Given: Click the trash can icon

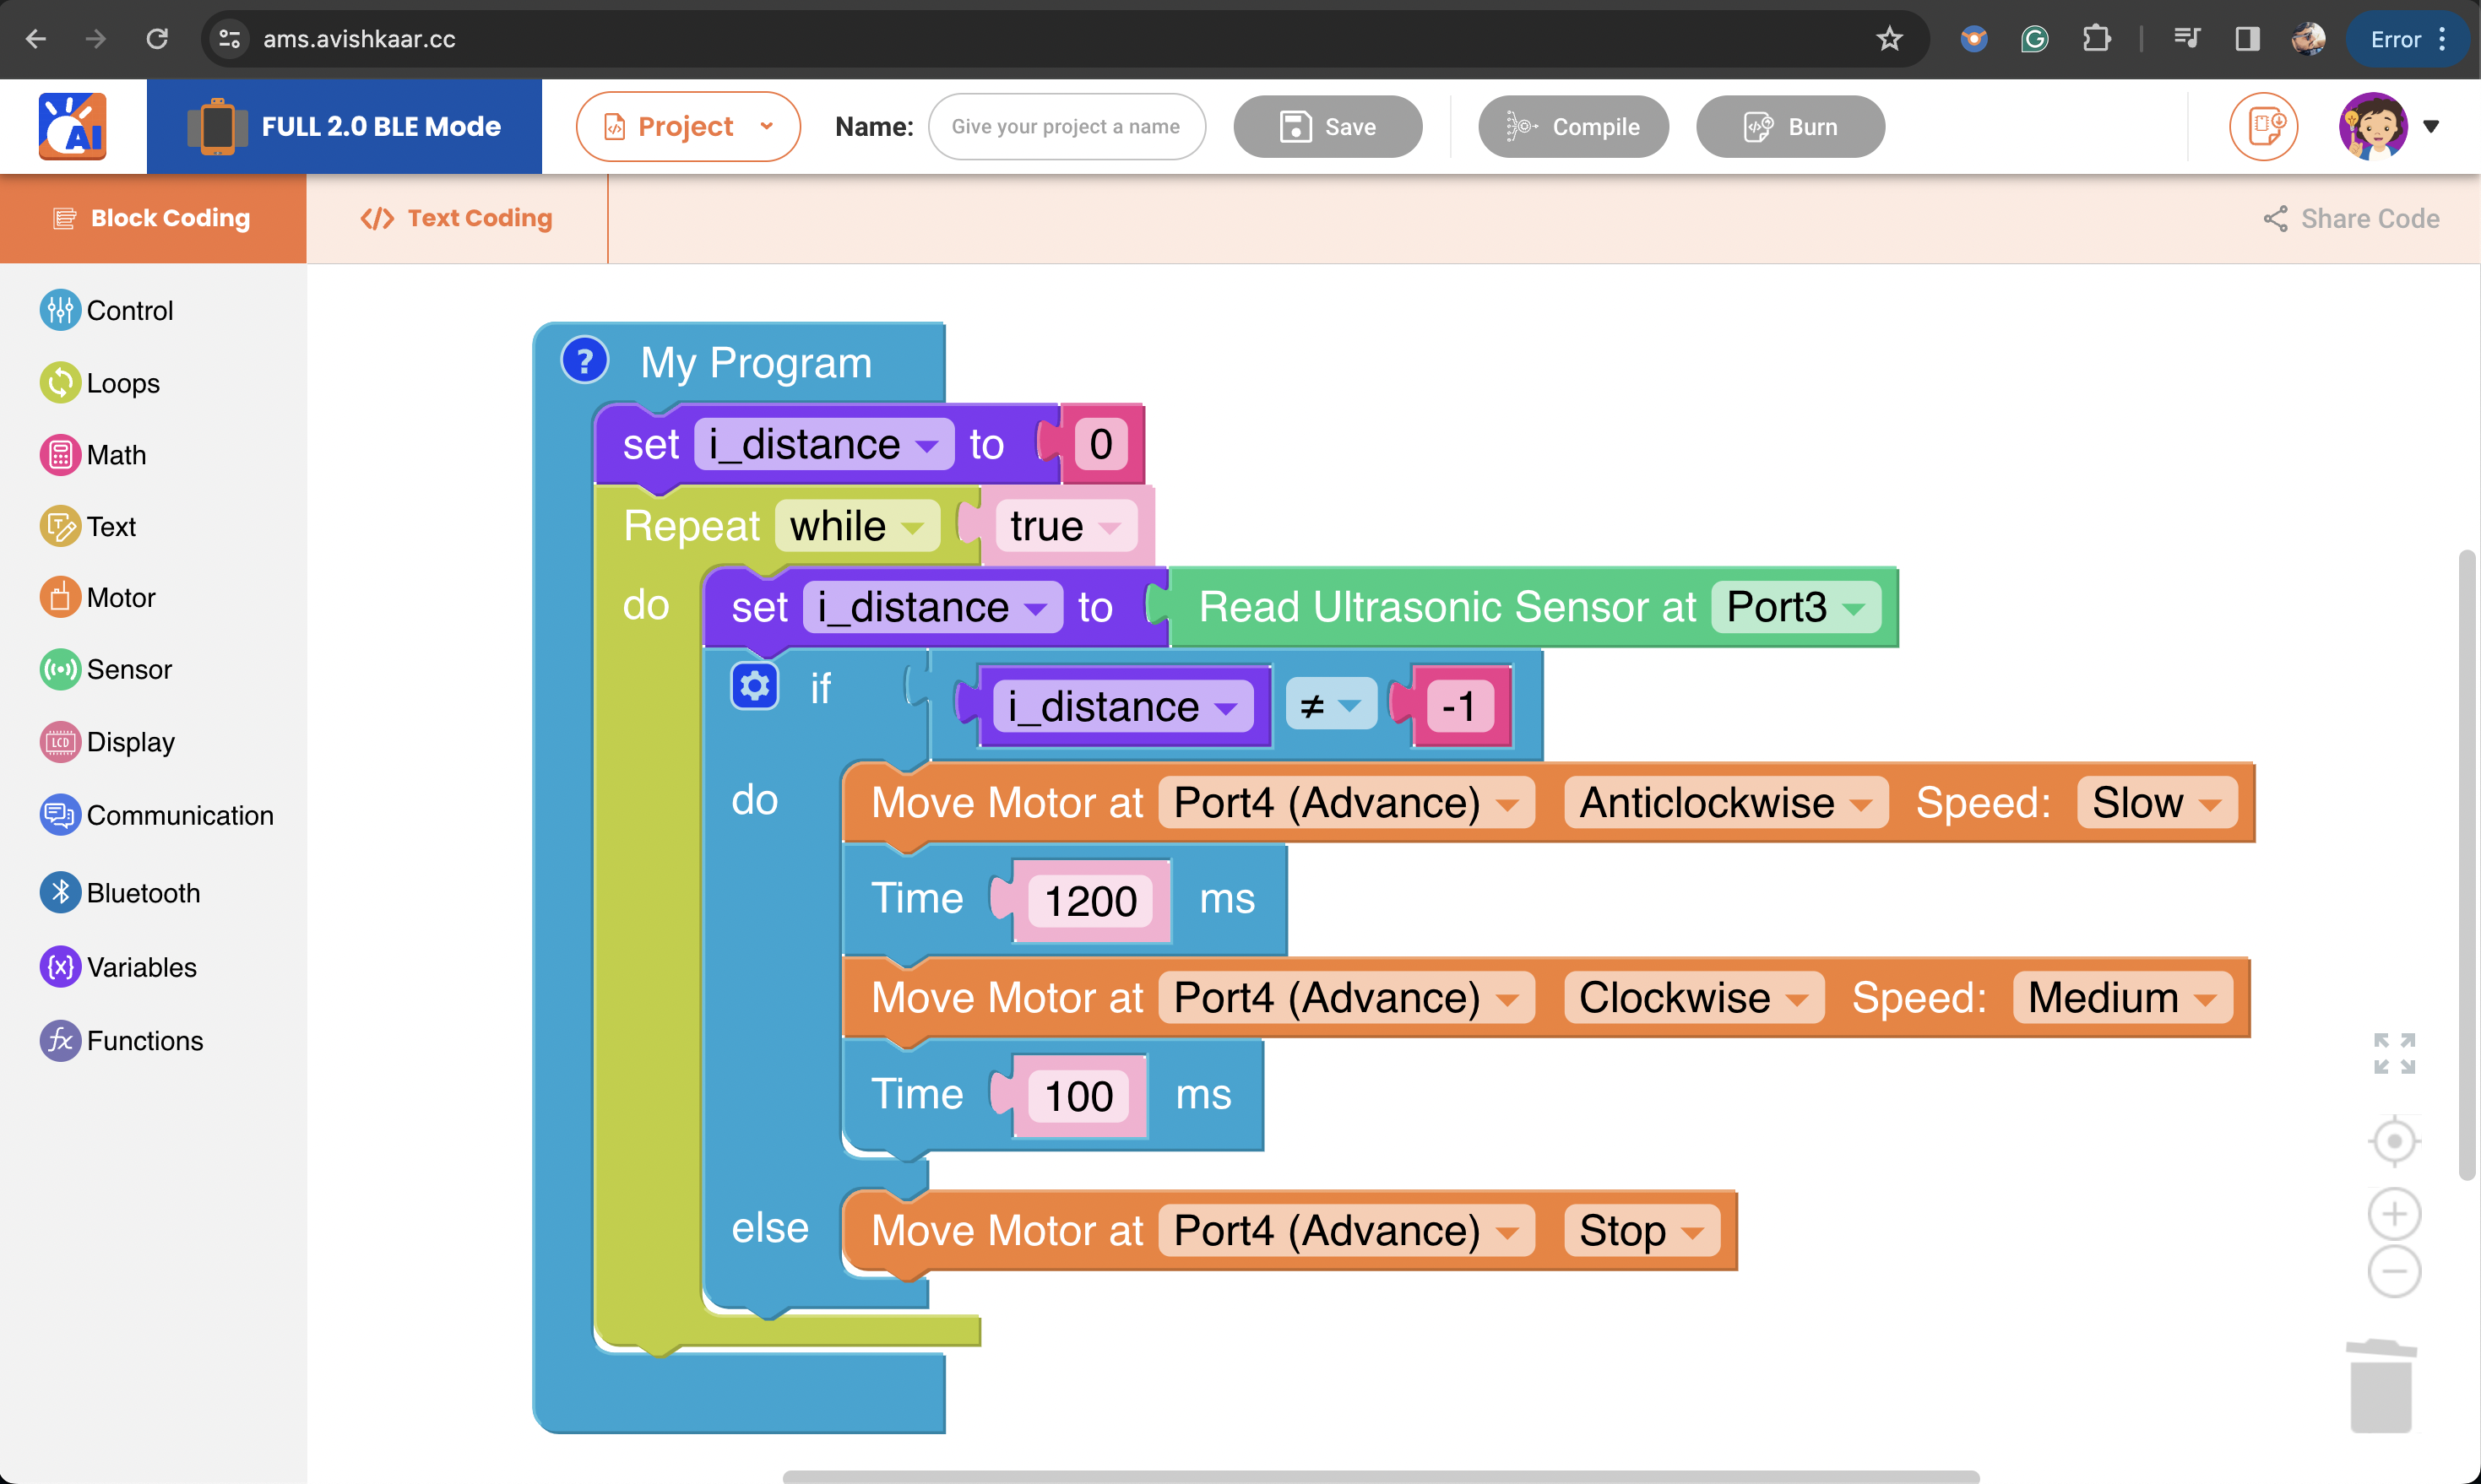Looking at the screenshot, I should pyautogui.click(x=2381, y=1386).
